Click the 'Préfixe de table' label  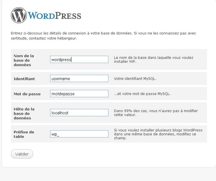24,134
